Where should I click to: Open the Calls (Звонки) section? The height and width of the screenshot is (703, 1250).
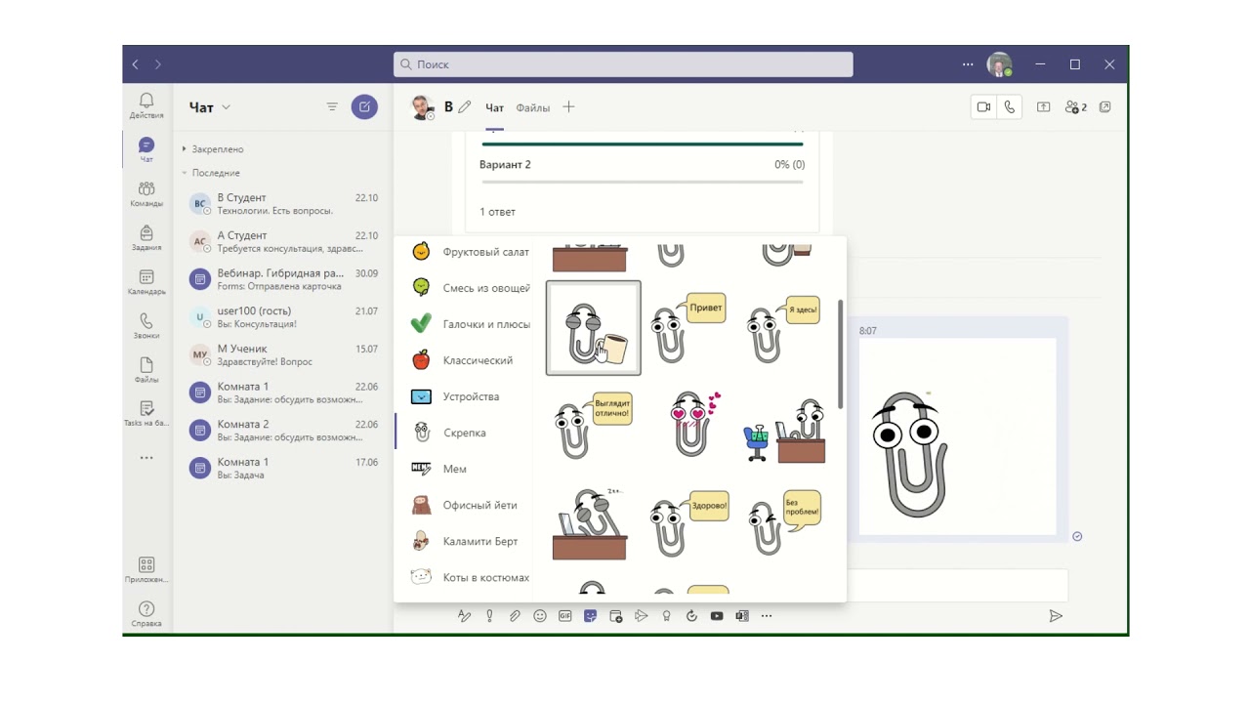(146, 326)
